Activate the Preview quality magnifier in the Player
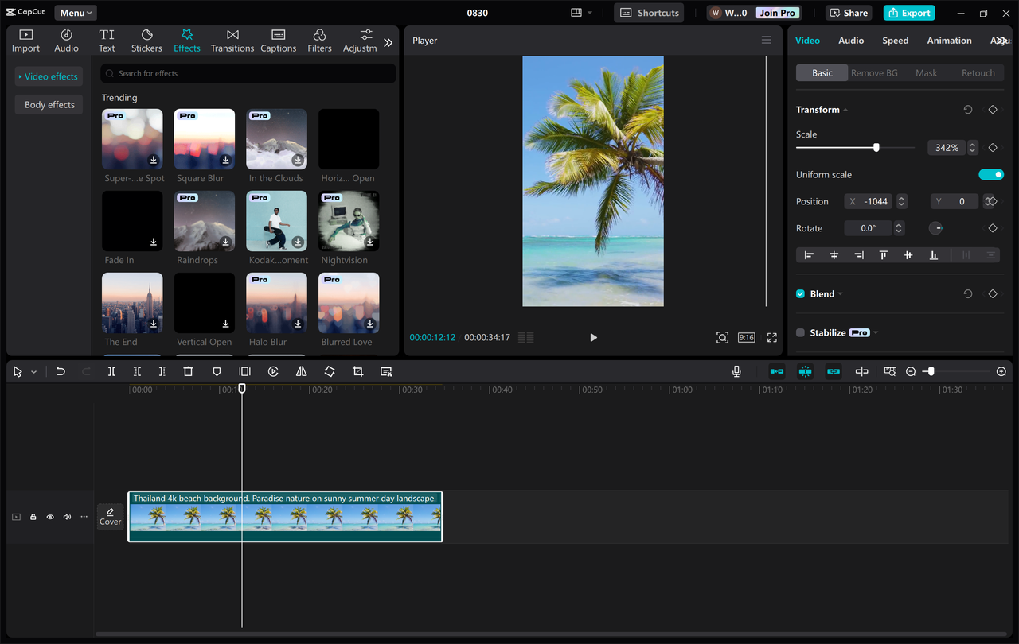1019x644 pixels. pos(722,337)
